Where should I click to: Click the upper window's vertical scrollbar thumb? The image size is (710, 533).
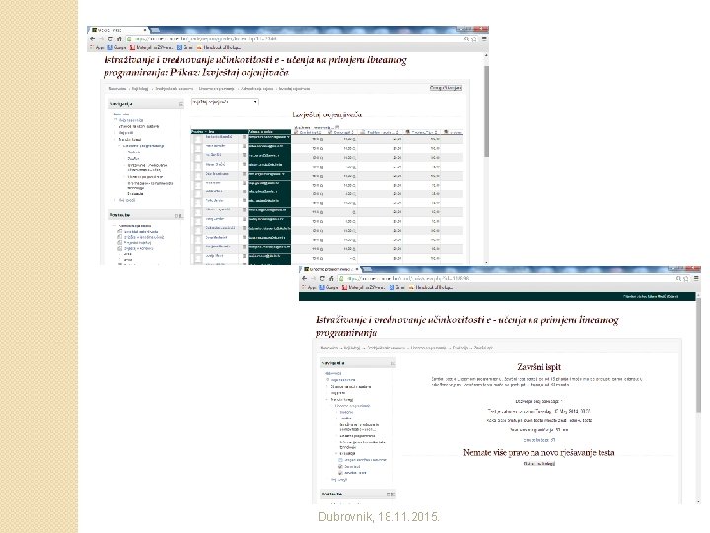(487, 112)
